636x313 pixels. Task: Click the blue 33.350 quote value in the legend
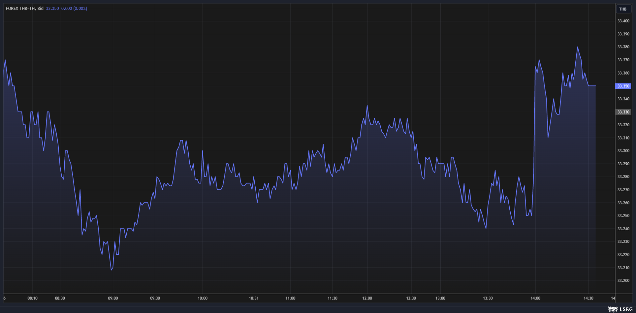click(x=52, y=8)
